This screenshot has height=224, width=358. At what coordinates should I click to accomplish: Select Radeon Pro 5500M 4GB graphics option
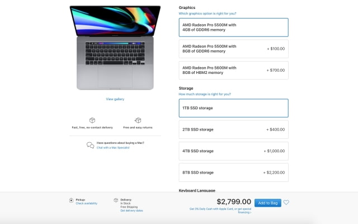[234, 27]
